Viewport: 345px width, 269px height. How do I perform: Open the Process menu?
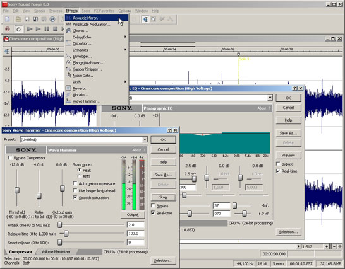tap(56, 11)
